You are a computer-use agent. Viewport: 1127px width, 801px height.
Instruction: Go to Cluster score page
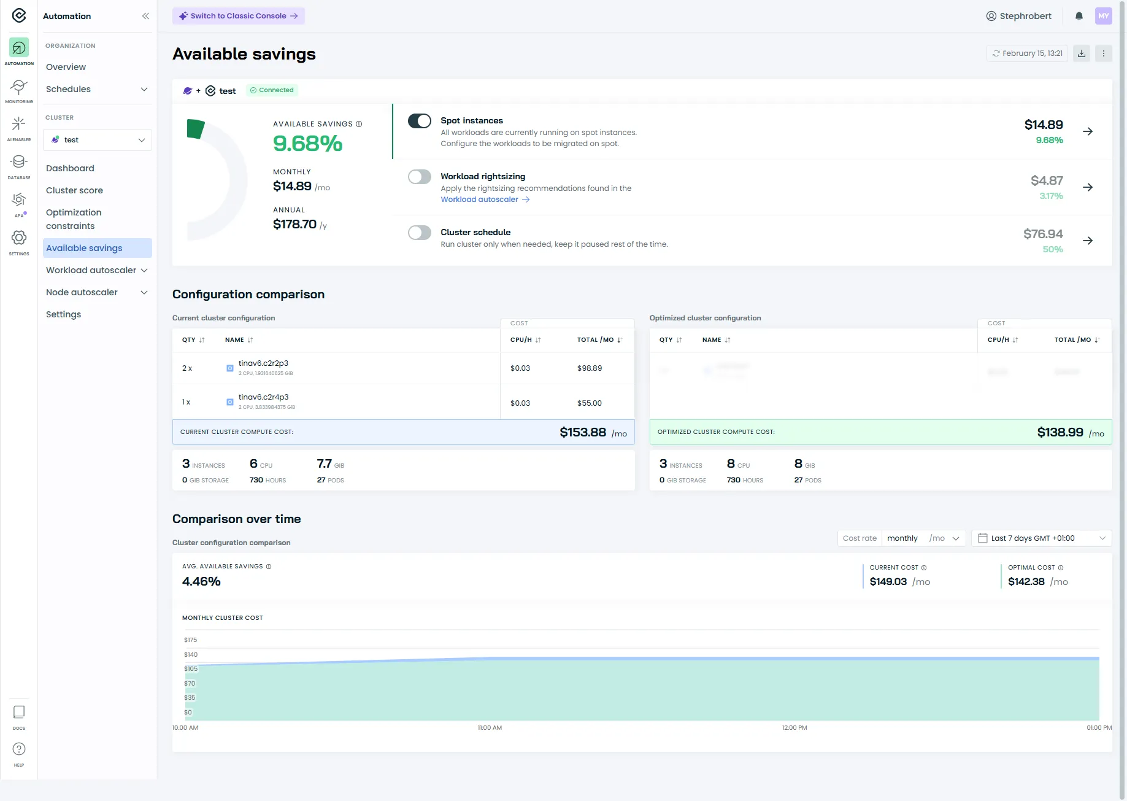click(74, 190)
